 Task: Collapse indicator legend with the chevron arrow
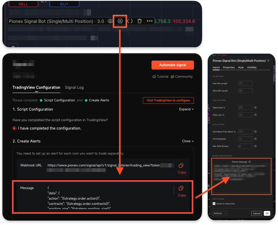click(13, 46)
